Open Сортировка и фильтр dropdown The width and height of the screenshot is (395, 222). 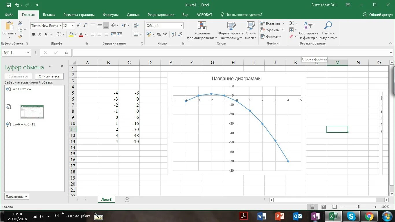coord(309,31)
